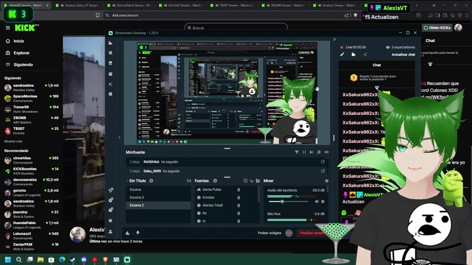The height and width of the screenshot is (265, 472).
Task: Skip the current alert in Minifuente
Action: tap(312, 152)
